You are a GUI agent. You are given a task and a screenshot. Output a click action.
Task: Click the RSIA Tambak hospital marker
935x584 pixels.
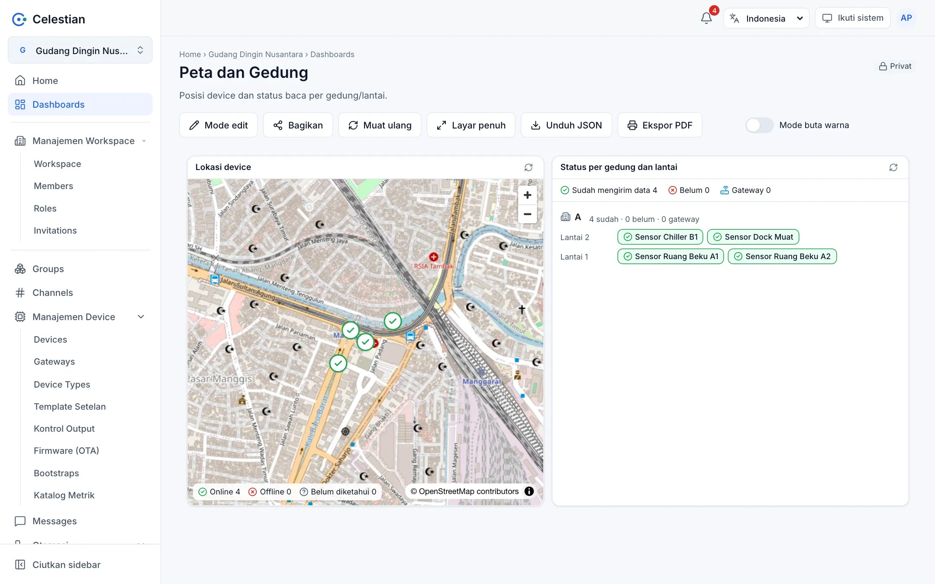point(434,257)
